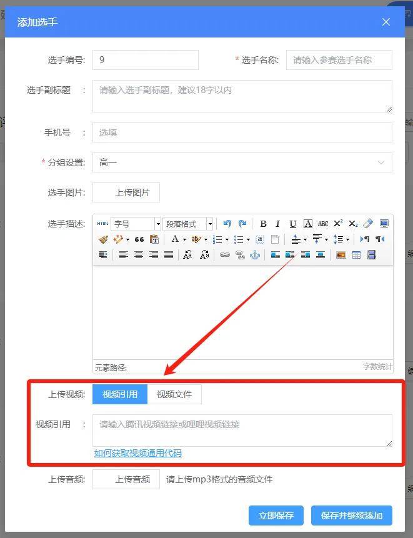Viewport: 413px width, 538px height.
Task: Click the undo arrow icon
Action: [x=227, y=224]
